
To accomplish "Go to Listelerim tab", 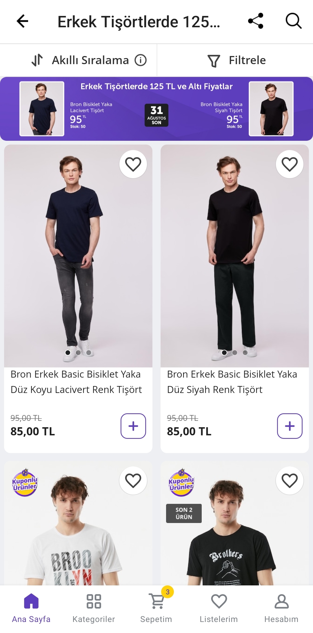I will 219,607.
